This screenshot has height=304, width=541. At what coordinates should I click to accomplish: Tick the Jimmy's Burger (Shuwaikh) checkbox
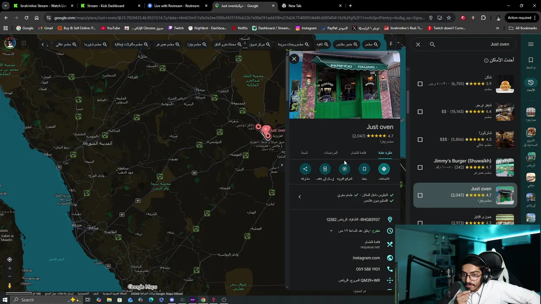point(420,168)
